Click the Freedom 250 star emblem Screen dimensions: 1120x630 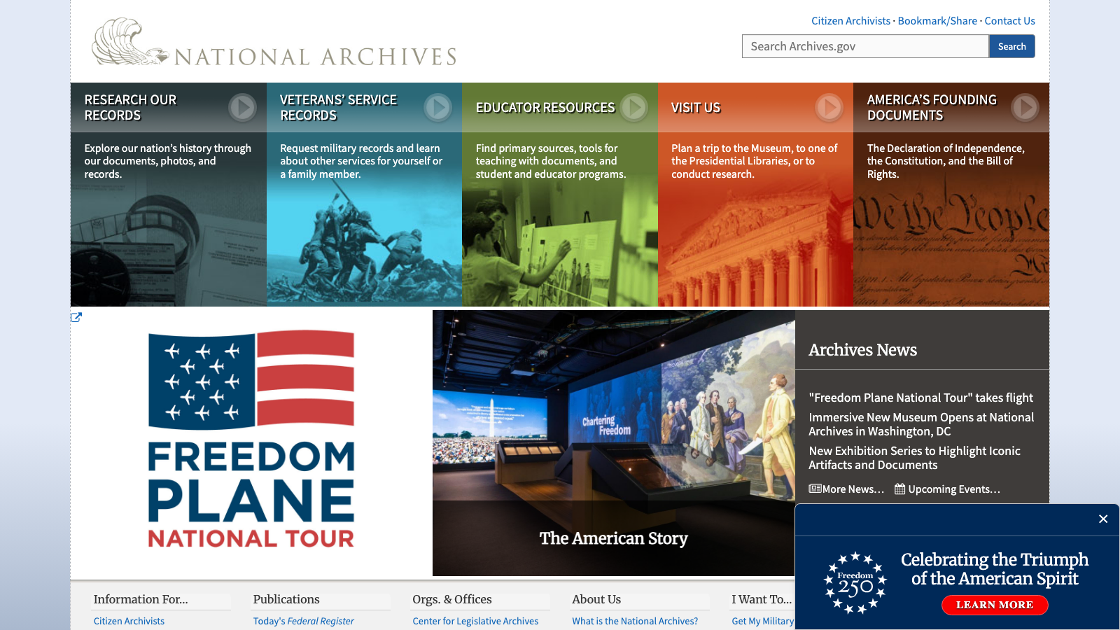[x=855, y=584]
